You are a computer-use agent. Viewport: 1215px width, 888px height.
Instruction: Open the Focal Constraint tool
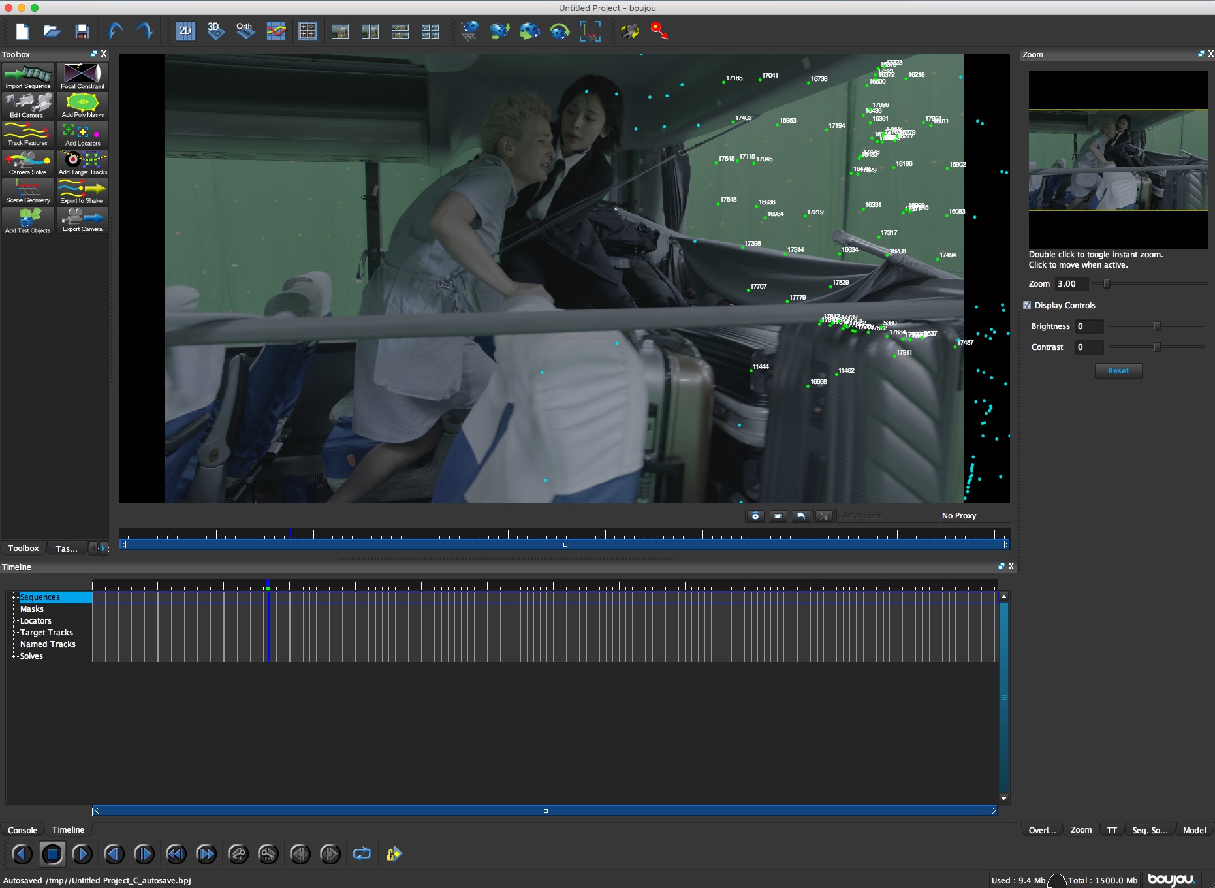(x=82, y=77)
